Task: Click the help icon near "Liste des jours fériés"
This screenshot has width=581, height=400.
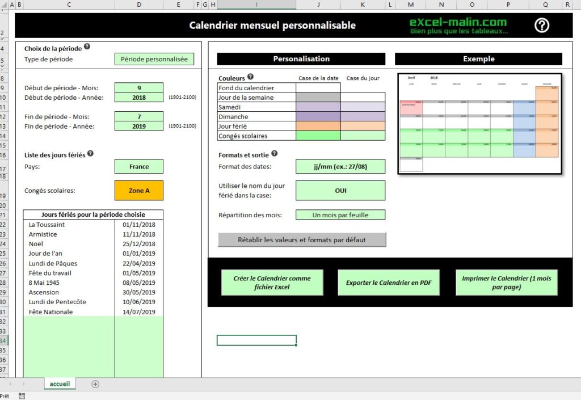Action: (91, 154)
